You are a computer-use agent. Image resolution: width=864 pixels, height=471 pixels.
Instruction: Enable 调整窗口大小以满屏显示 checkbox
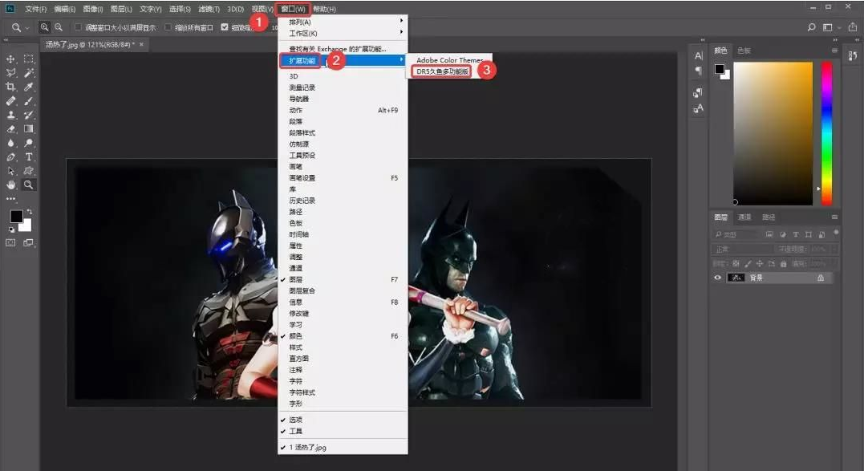coord(78,27)
